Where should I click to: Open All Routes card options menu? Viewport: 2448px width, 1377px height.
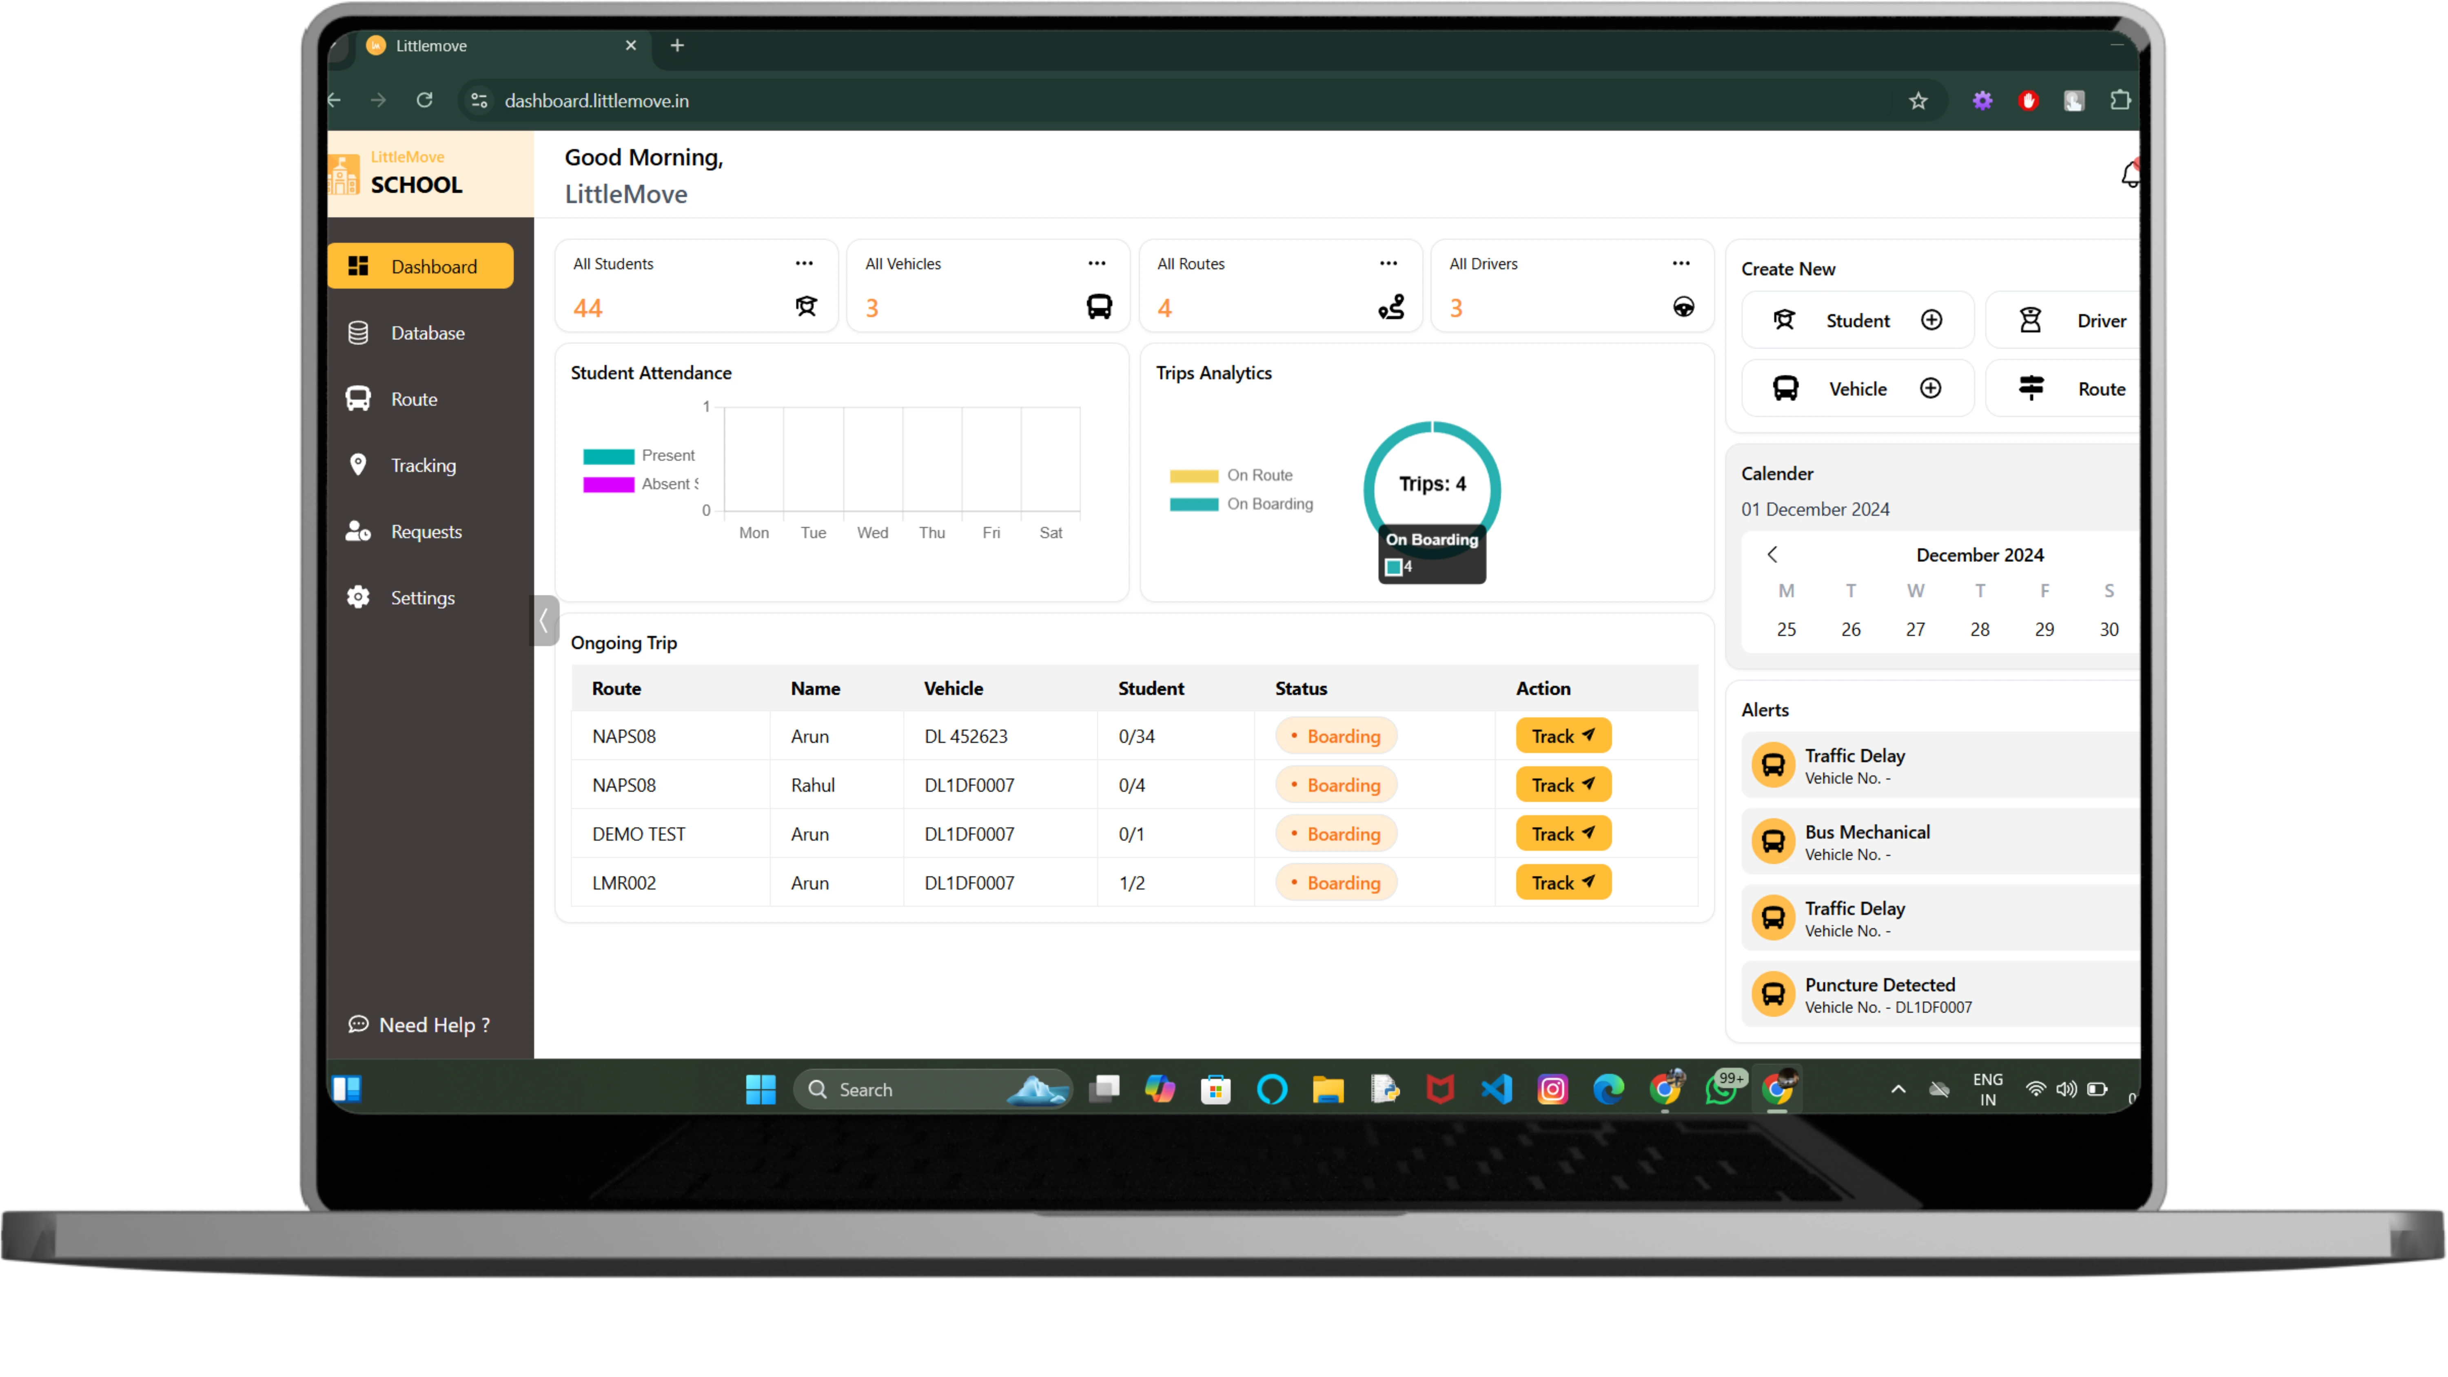pyautogui.click(x=1388, y=263)
